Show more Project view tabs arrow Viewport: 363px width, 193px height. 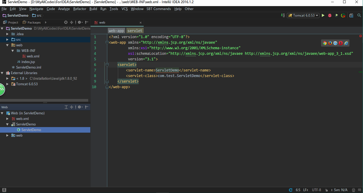[46, 22]
